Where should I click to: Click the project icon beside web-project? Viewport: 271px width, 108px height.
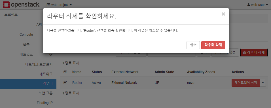coord(48,5)
